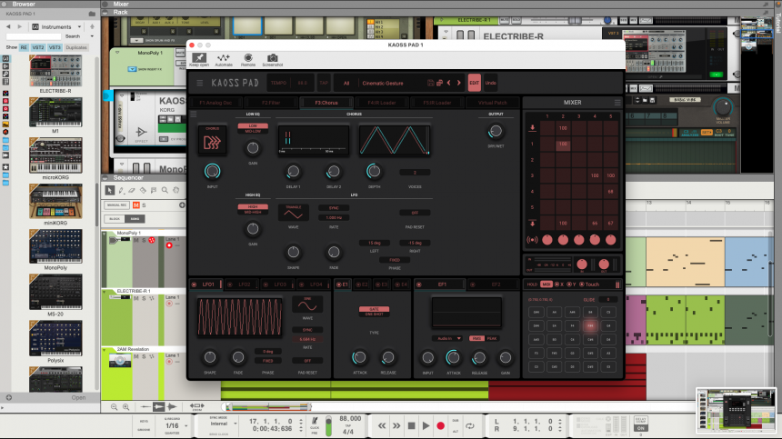Switch to the F1:Analog Osc tab

click(216, 103)
